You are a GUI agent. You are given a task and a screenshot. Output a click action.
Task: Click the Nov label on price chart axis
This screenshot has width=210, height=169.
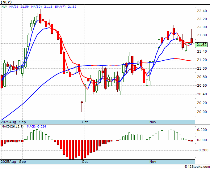tap(153, 122)
